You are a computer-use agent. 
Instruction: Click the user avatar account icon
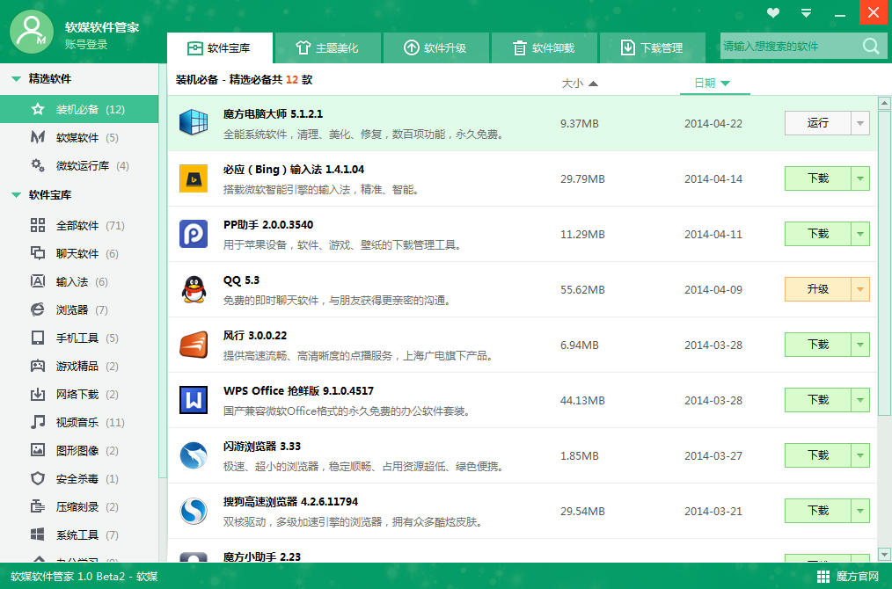(x=33, y=33)
